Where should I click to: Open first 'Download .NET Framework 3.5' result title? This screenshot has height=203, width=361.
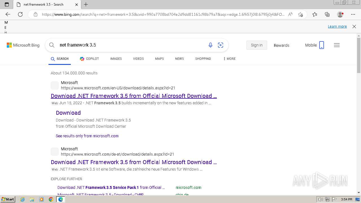pyautogui.click(x=134, y=96)
